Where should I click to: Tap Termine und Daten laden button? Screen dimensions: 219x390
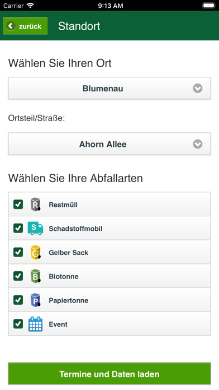point(109,374)
